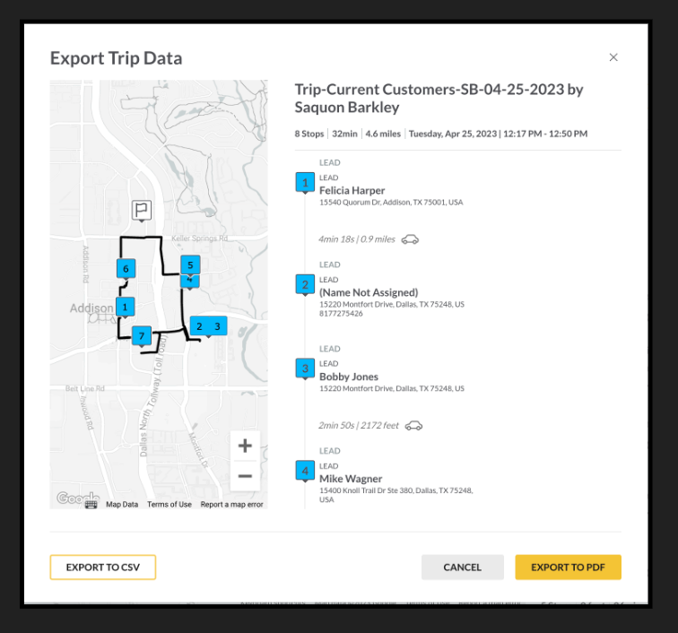678x633 pixels.
Task: Click the Cancel button
Action: tap(462, 568)
